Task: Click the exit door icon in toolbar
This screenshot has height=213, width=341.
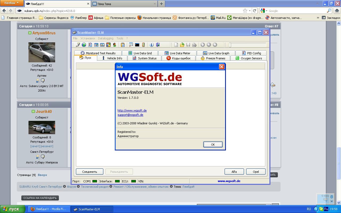Action: pos(158,45)
